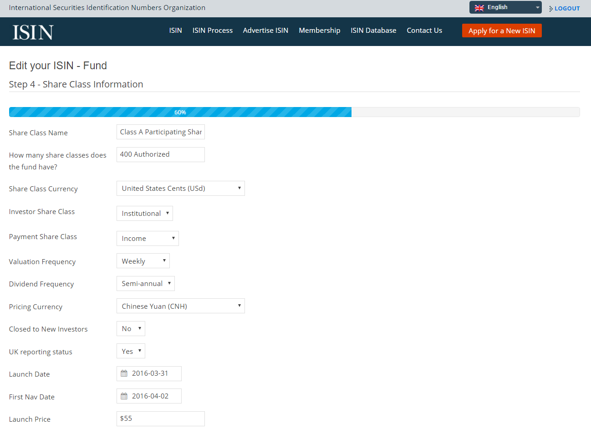
Task: Open the Payment Share Class dropdown
Action: (x=148, y=239)
